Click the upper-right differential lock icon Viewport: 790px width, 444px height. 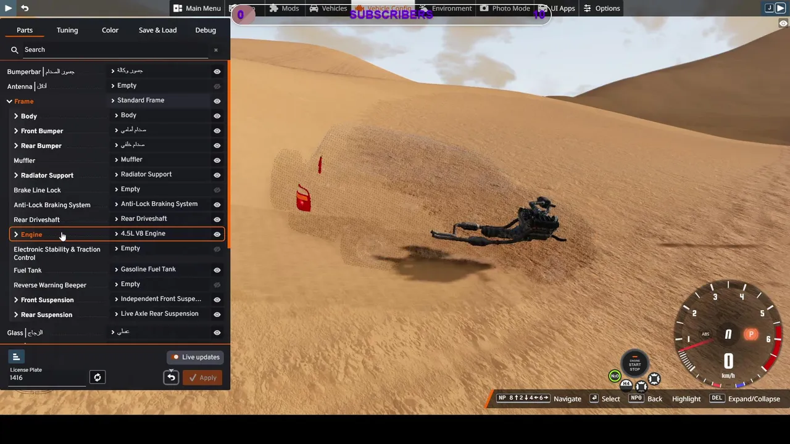pyautogui.click(x=654, y=379)
